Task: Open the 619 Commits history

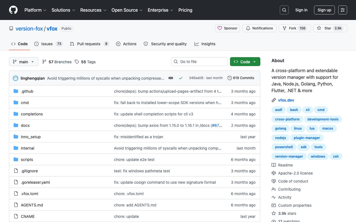Action: (x=241, y=78)
